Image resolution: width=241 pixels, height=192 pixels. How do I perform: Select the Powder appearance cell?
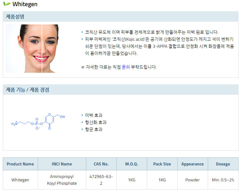pos(193,180)
